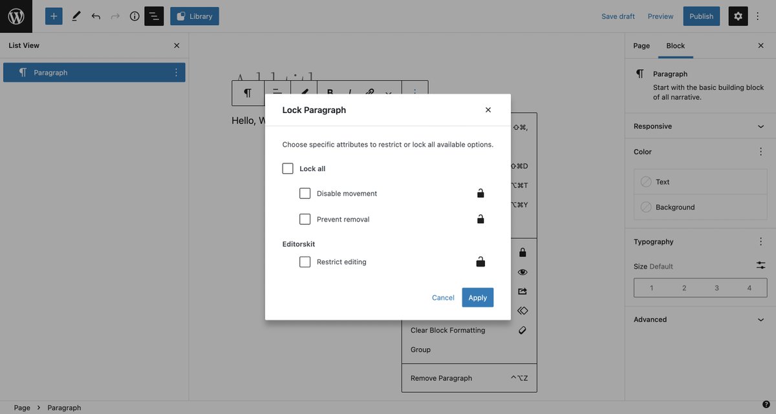Click padlock icon beside Restrict editing
Image resolution: width=776 pixels, height=414 pixels.
pyautogui.click(x=480, y=262)
